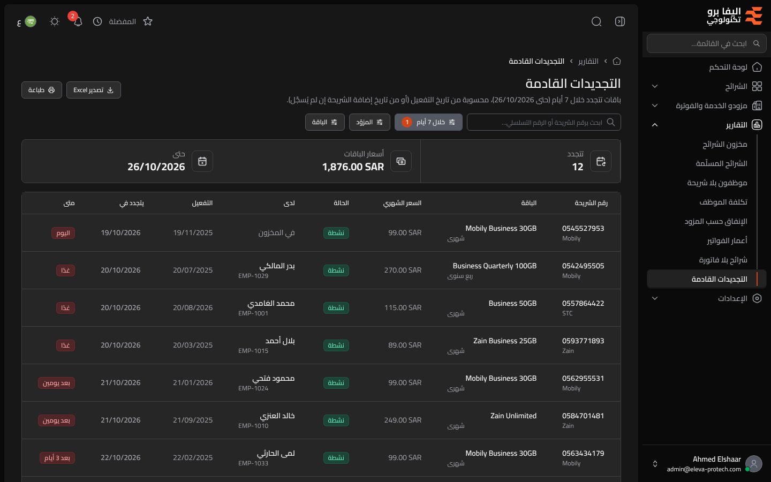The height and width of the screenshot is (482, 771).
Task: Open notifications bell
Action: tap(78, 21)
